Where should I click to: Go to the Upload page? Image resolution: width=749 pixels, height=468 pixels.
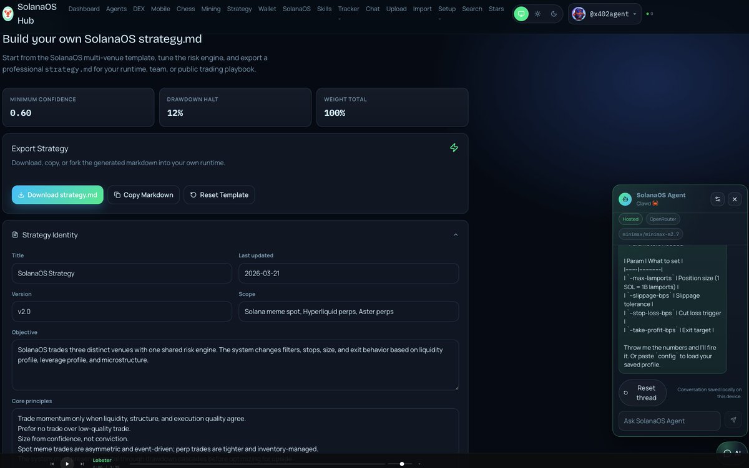396,9
